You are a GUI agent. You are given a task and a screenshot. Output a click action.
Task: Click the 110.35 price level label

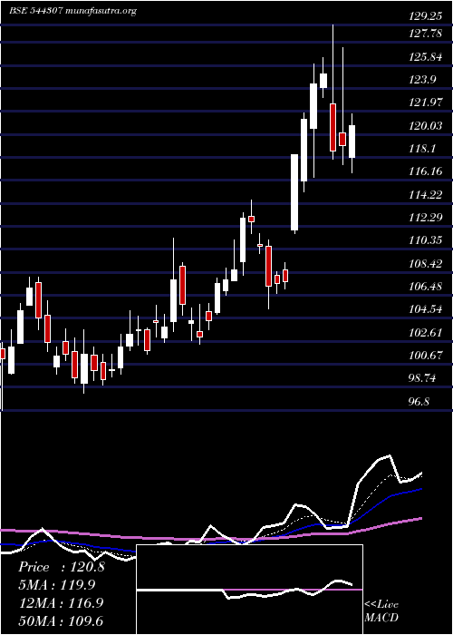coord(426,240)
